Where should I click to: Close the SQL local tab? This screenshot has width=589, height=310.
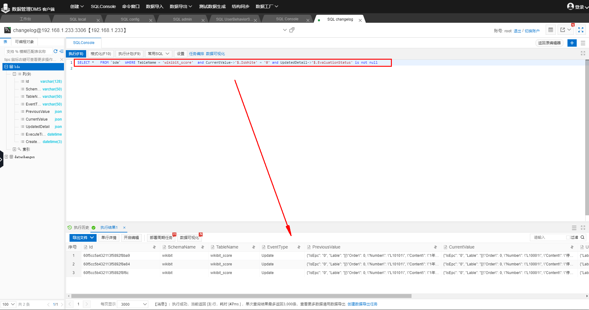coord(98,20)
